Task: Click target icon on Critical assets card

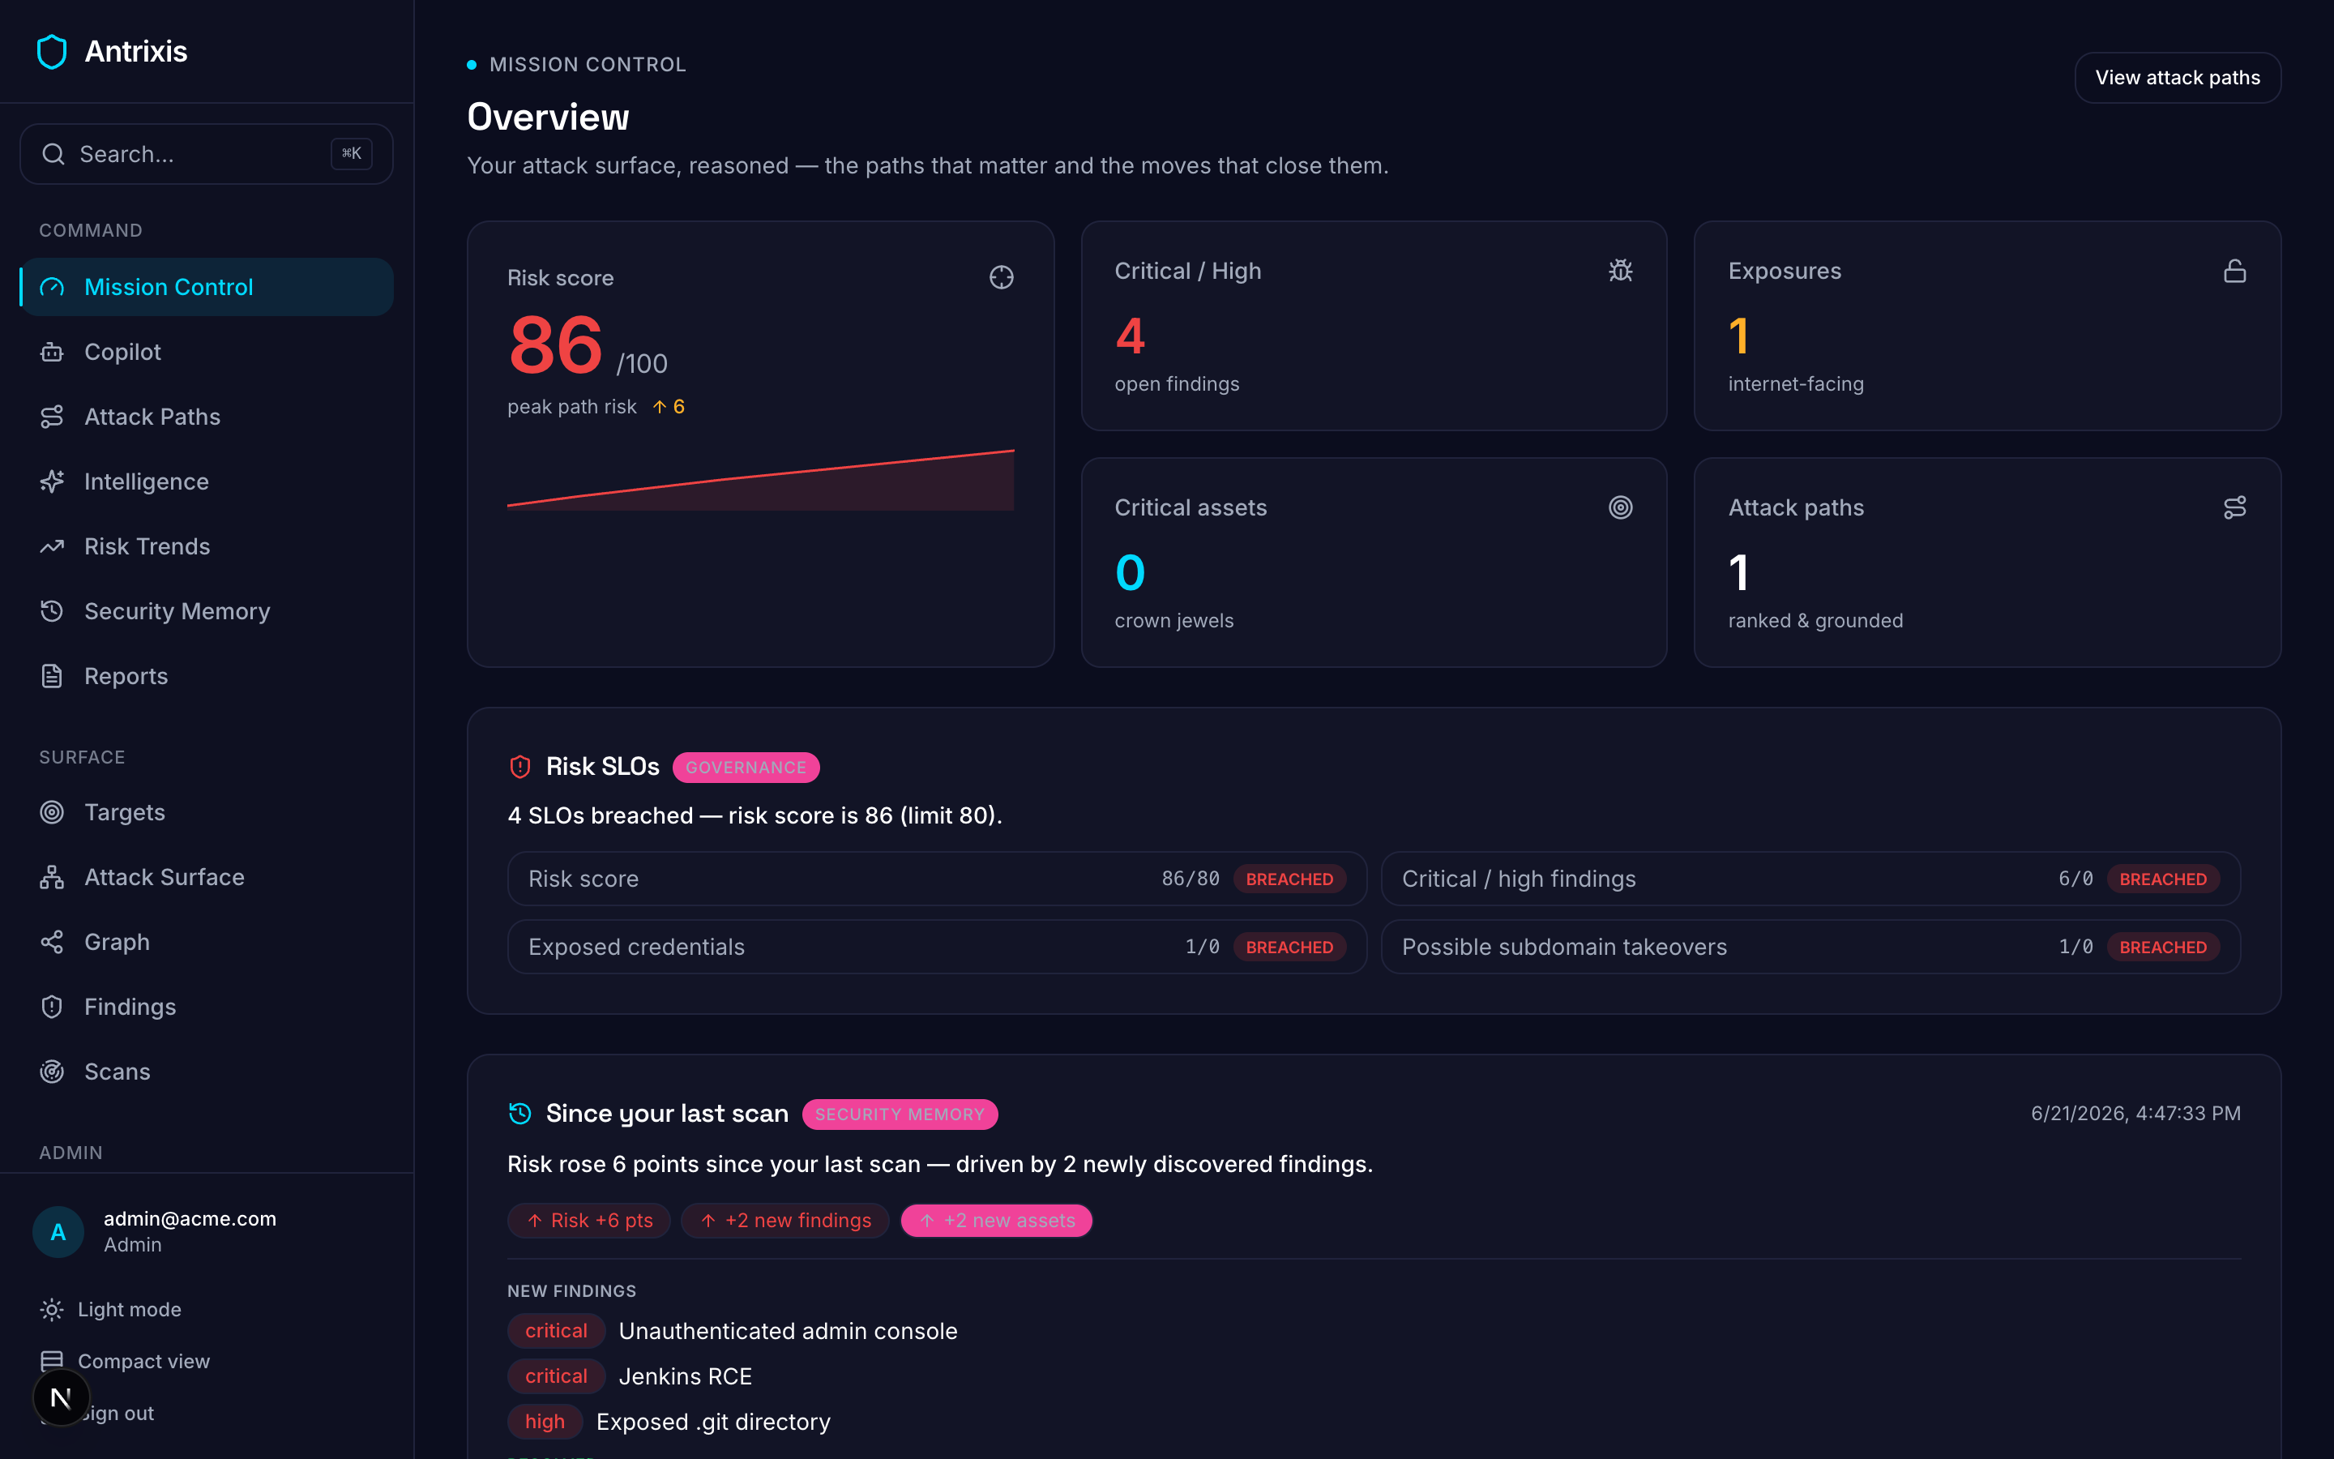Action: [x=1620, y=507]
